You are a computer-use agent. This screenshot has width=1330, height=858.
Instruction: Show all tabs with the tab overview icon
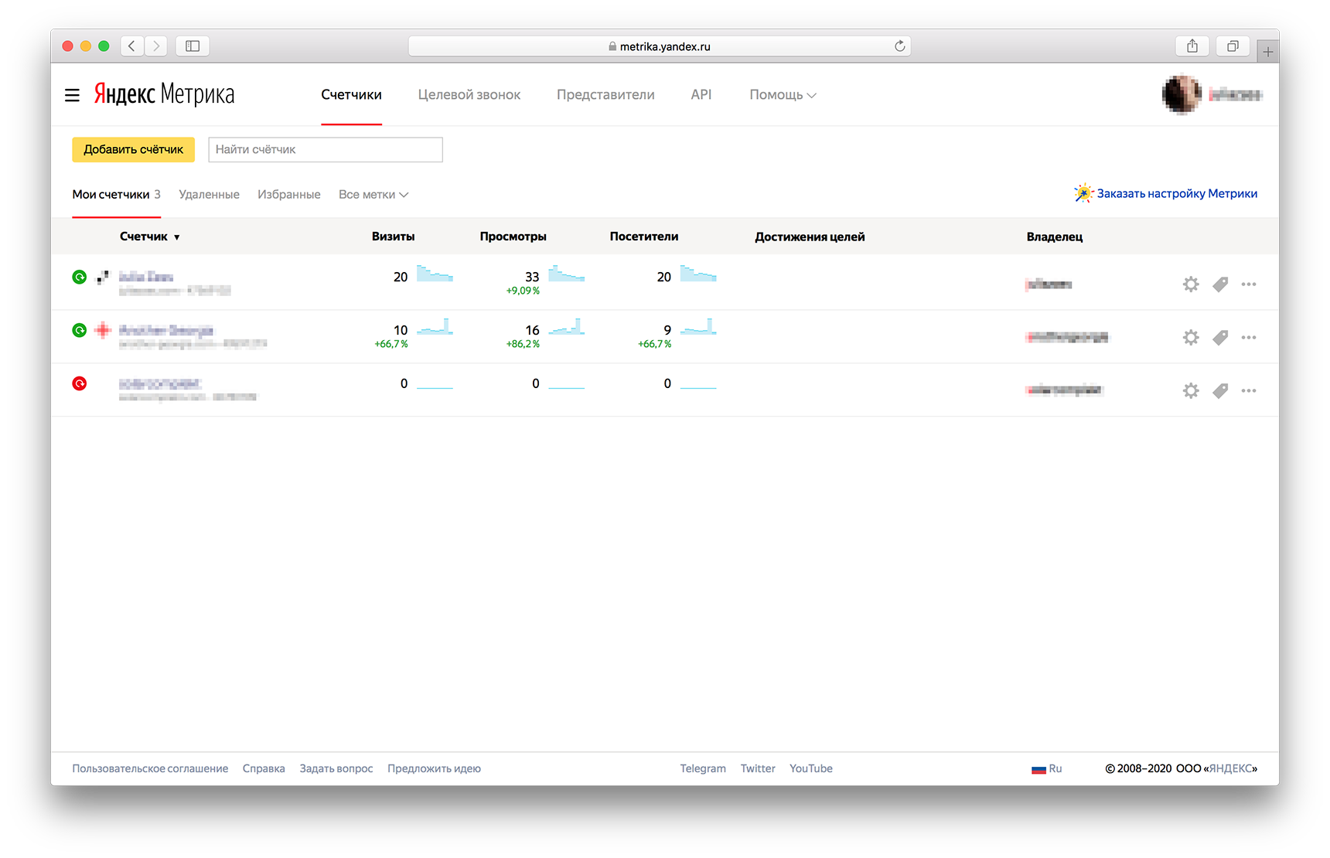click(1233, 46)
